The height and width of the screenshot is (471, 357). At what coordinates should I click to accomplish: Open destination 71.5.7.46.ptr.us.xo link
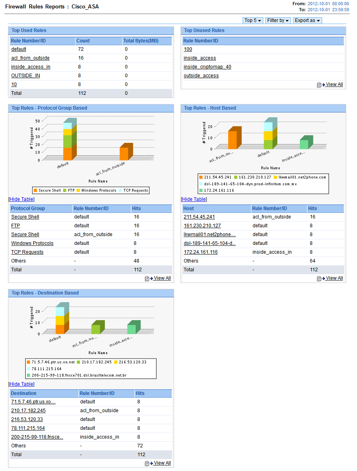point(33,402)
